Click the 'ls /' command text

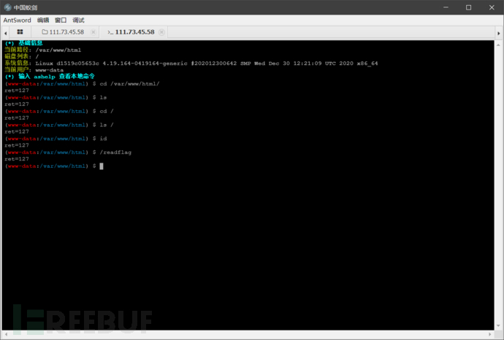[x=107, y=125]
